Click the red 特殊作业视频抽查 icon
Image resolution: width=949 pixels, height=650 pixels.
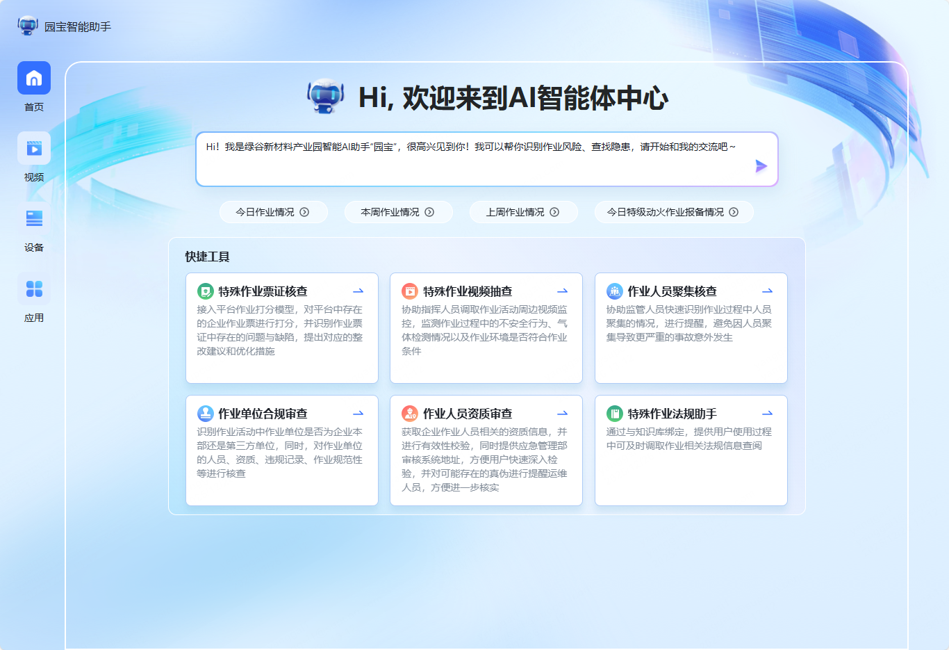point(410,291)
